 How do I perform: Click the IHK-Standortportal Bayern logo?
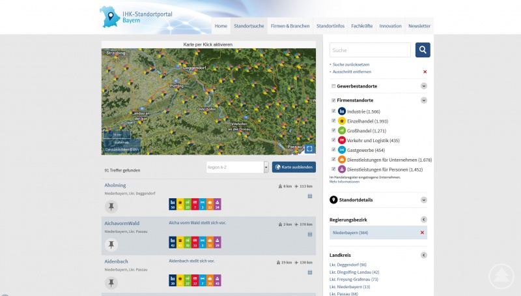pyautogui.click(x=136, y=17)
